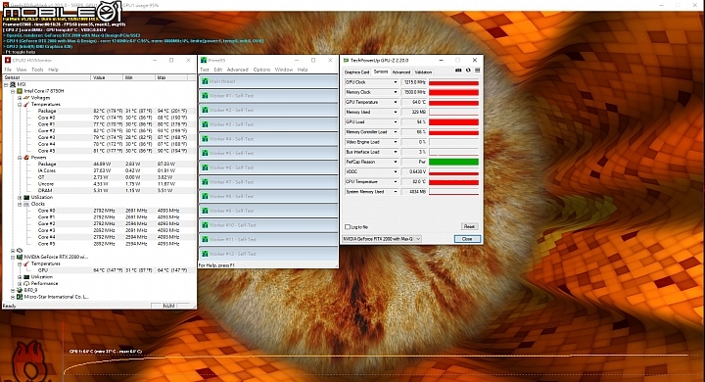Click the Prime95 title bar icon
This screenshot has height=382, width=705.
[204, 60]
